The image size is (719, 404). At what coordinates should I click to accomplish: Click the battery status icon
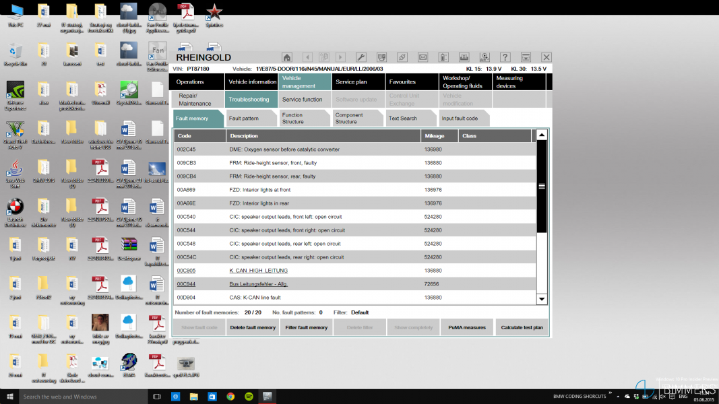click(443, 57)
